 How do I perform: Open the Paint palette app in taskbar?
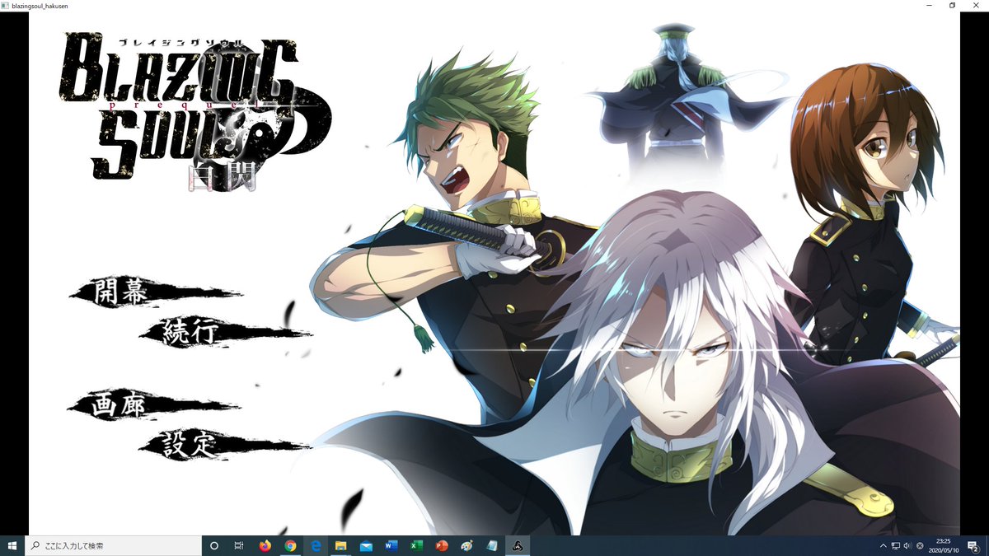[467, 545]
